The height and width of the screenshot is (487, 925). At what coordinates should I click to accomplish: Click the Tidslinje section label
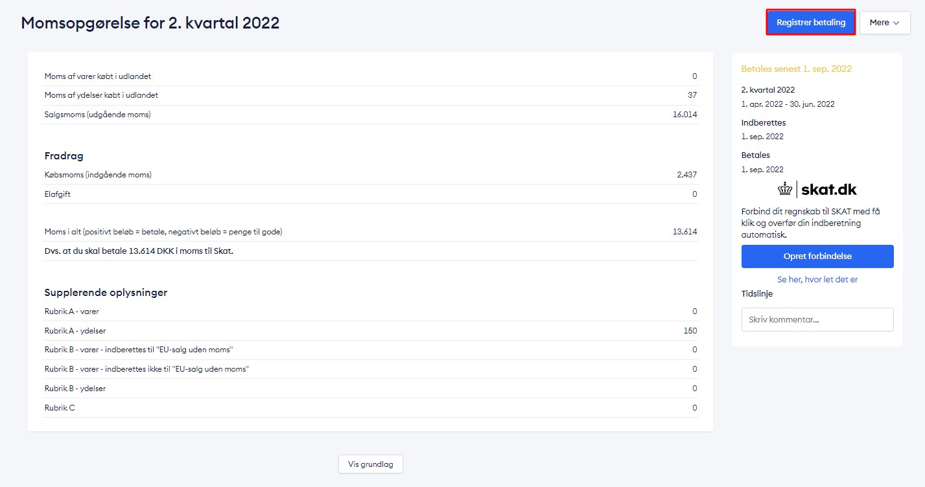point(756,294)
